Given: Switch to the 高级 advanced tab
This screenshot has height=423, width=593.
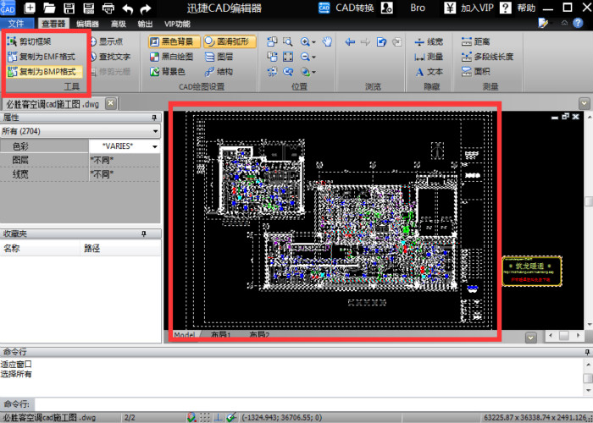Looking at the screenshot, I should (x=119, y=24).
